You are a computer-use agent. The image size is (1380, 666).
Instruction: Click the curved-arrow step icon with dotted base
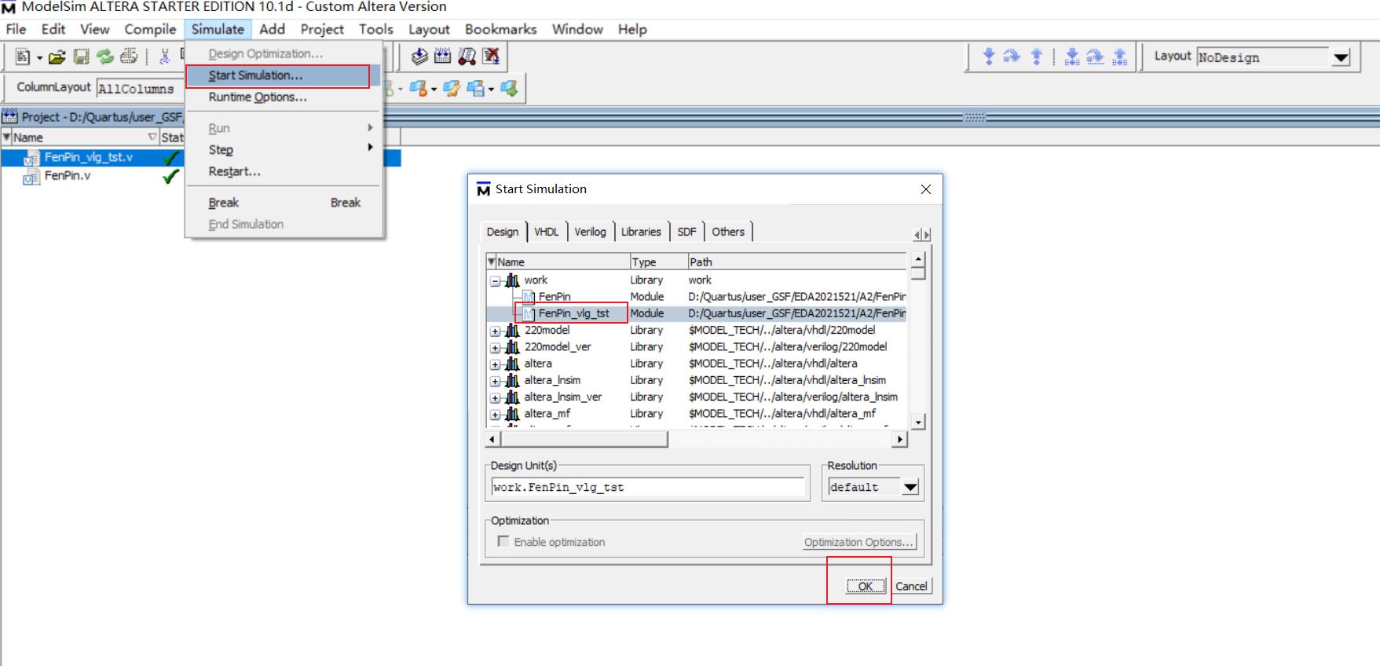(x=1095, y=57)
